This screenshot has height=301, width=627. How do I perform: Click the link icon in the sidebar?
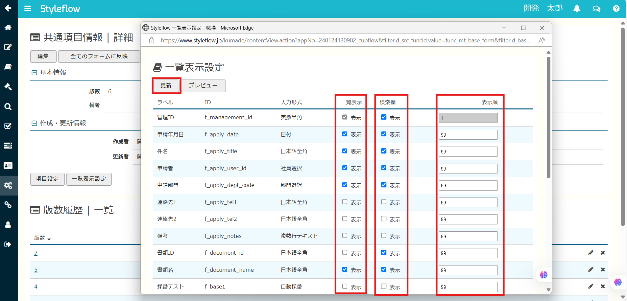tap(8, 205)
